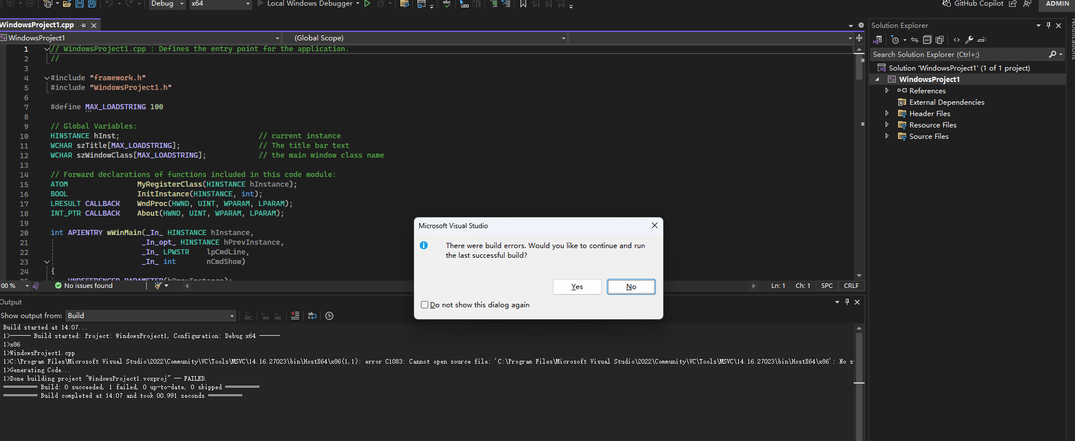Viewport: 1075px width, 441px height.
Task: Toggle a bookmark with the bookmark icon
Action: (x=523, y=3)
